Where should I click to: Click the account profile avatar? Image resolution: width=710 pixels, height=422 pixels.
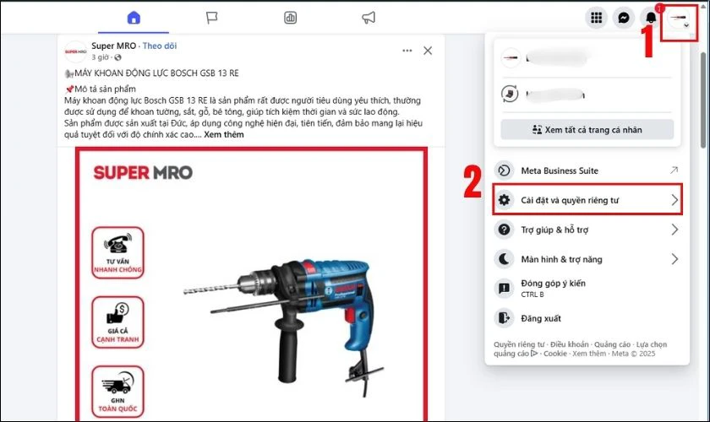click(678, 18)
